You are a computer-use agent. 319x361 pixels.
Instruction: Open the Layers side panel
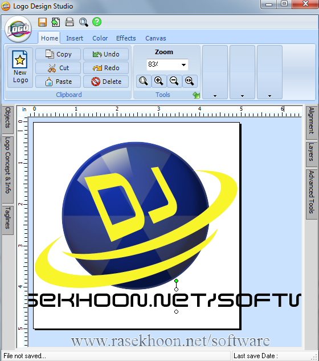(311, 154)
